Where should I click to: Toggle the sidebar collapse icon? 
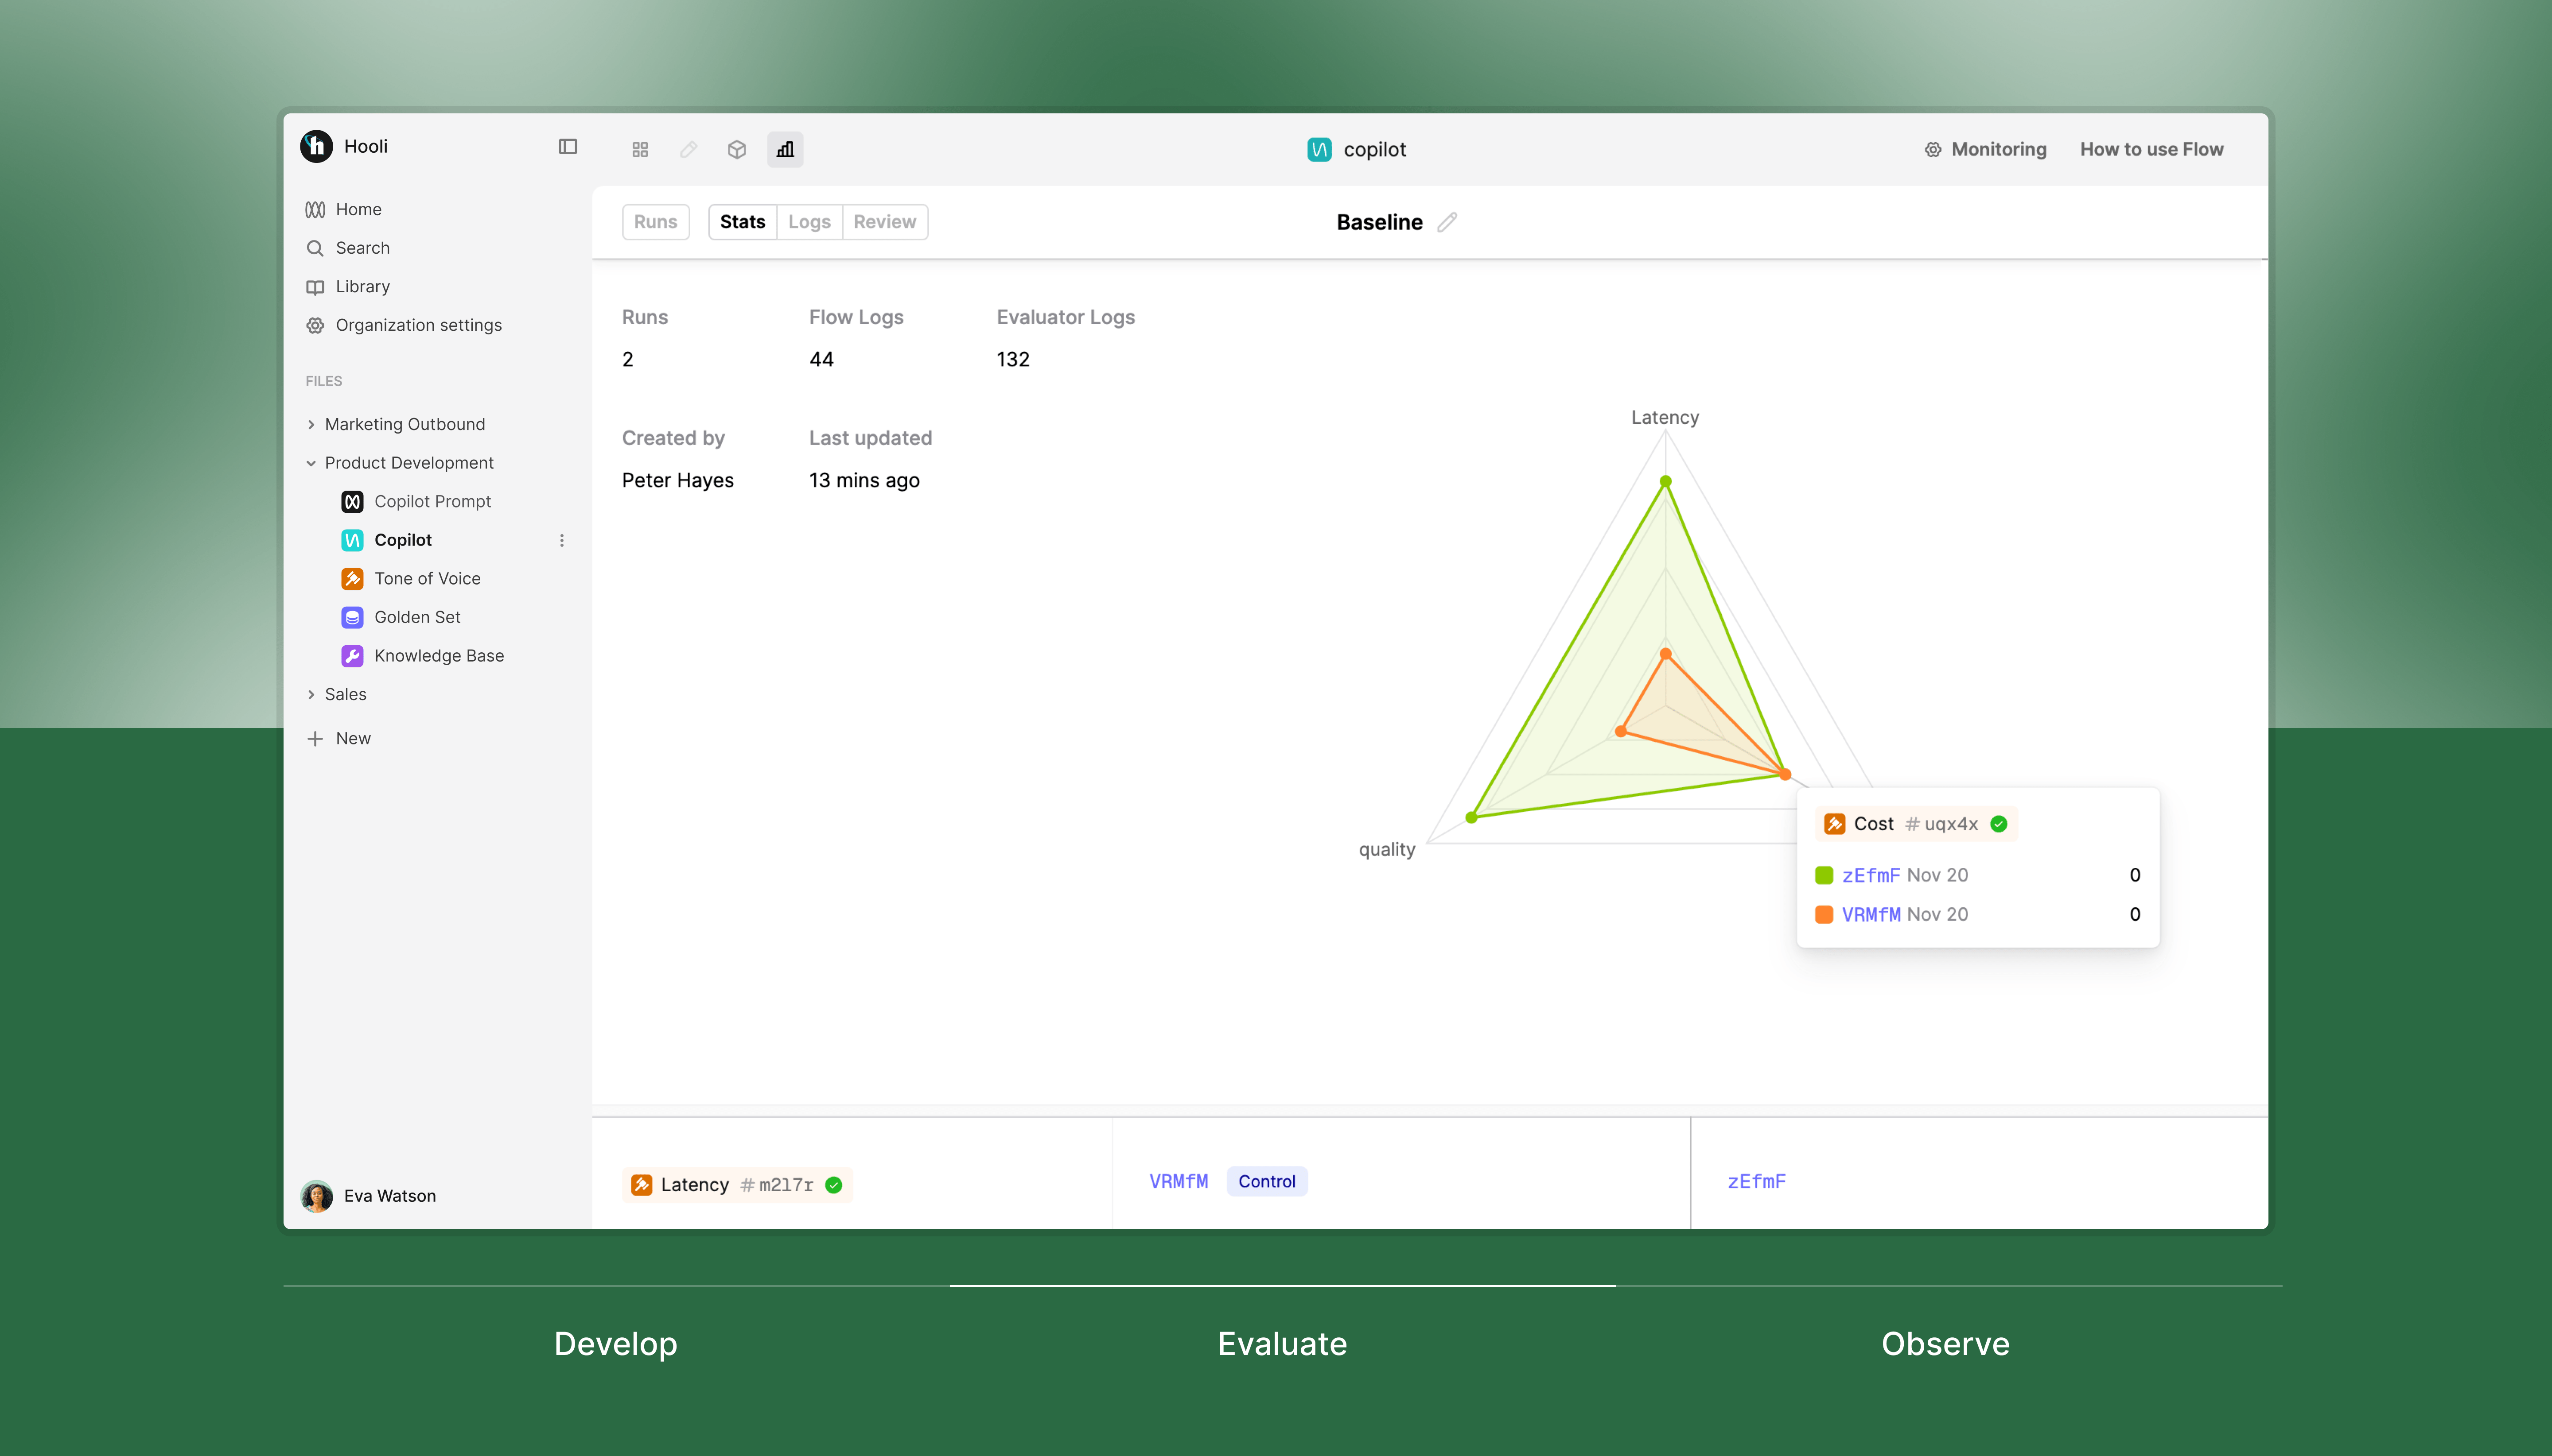tap(567, 147)
